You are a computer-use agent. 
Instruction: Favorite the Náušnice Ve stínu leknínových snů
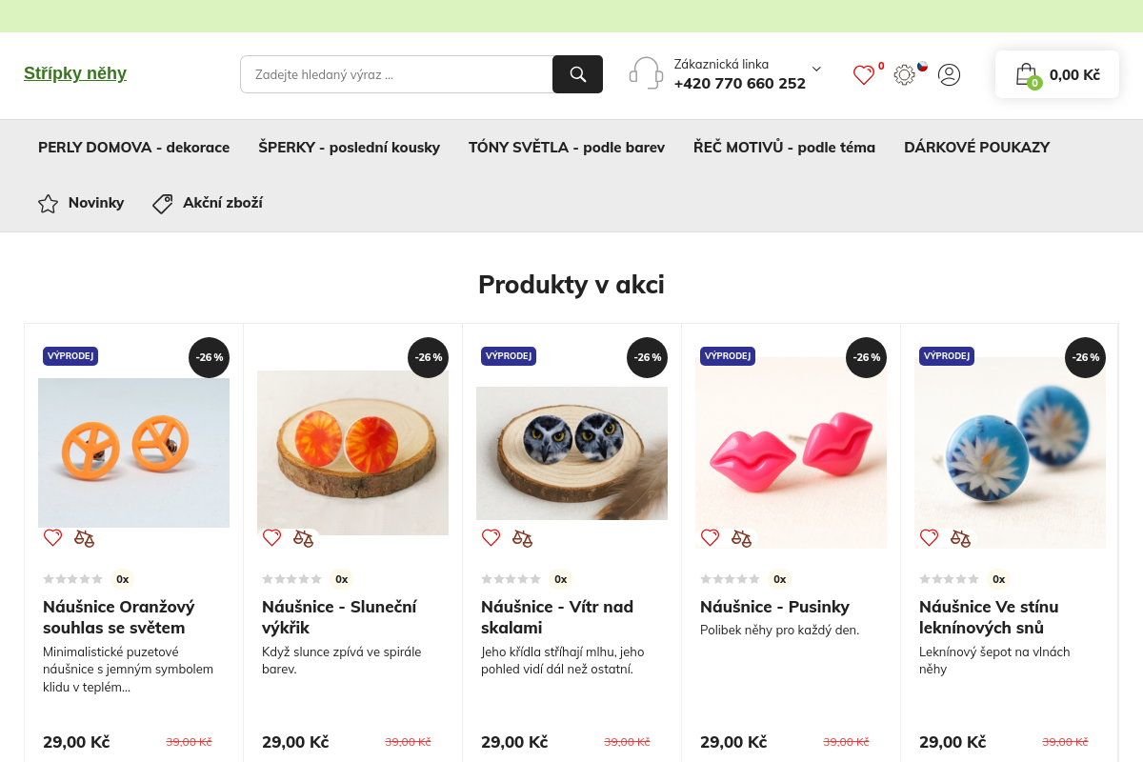pos(929,538)
